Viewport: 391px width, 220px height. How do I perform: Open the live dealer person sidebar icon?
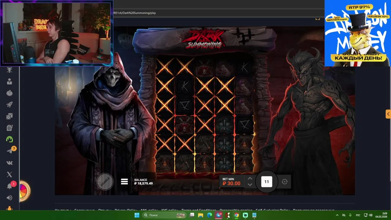9,82
